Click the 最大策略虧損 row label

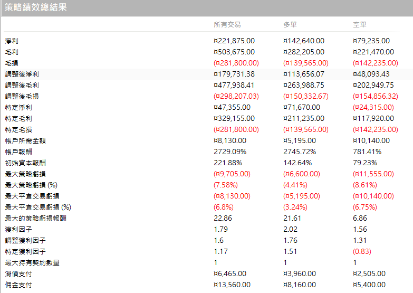[x=25, y=174]
